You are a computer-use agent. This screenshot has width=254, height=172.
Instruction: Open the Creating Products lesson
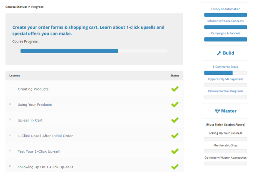click(33, 89)
